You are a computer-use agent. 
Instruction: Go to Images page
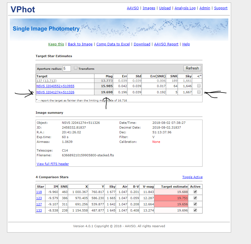click(149, 8)
